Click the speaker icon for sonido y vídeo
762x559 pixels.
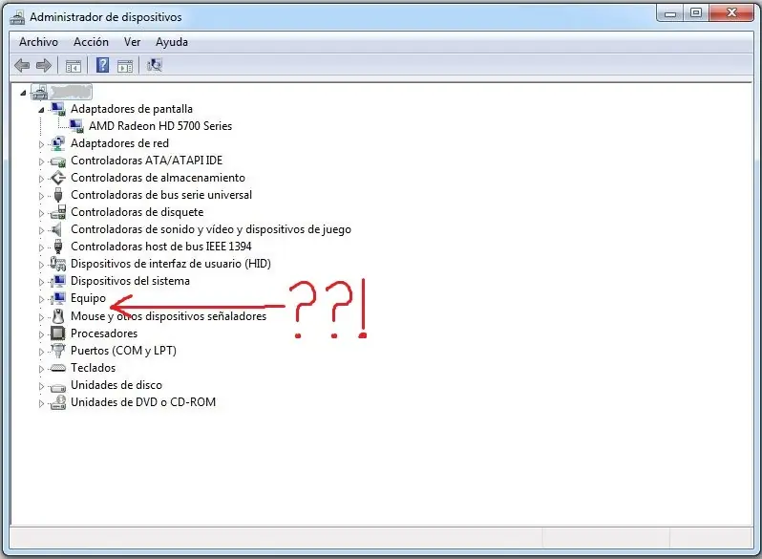pyautogui.click(x=57, y=229)
